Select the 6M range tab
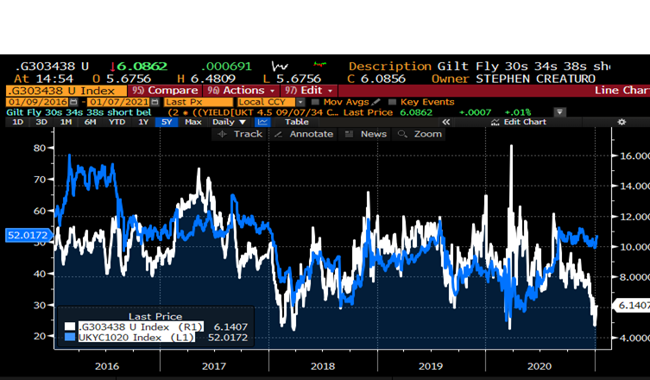The height and width of the screenshot is (380, 650). pos(90,122)
